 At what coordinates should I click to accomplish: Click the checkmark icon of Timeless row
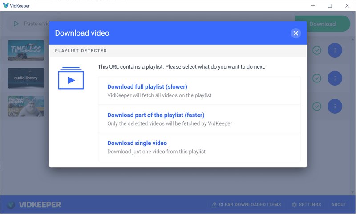point(317,50)
